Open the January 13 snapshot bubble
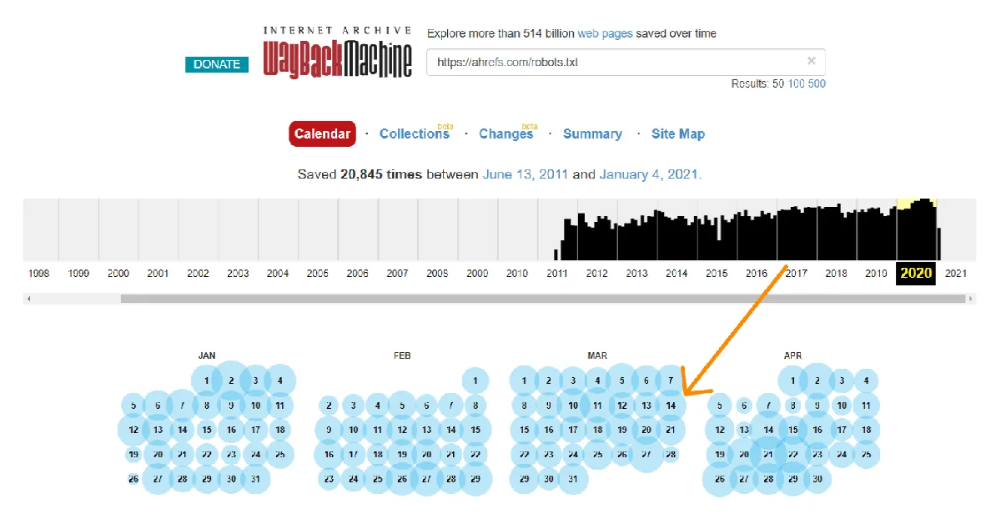Screen dimensions: 1001x514 [x=158, y=430]
